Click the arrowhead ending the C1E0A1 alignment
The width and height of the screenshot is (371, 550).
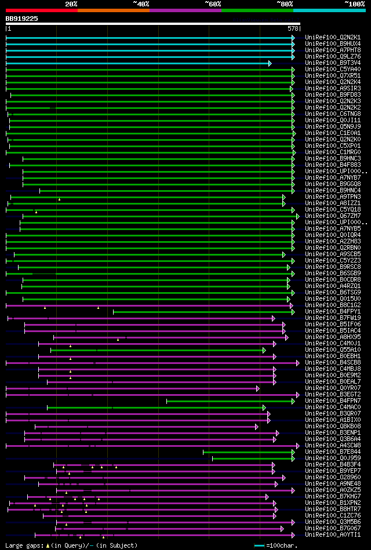[x=294, y=133]
